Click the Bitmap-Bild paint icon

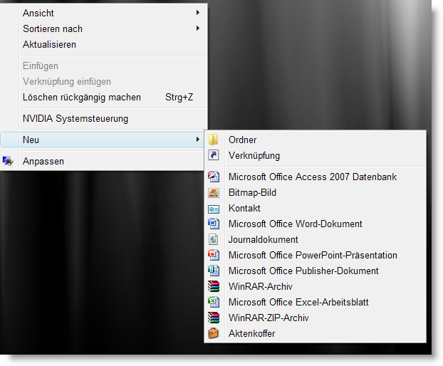click(214, 192)
